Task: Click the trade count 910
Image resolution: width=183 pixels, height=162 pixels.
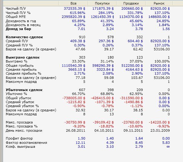Action: (x=82, y=37)
